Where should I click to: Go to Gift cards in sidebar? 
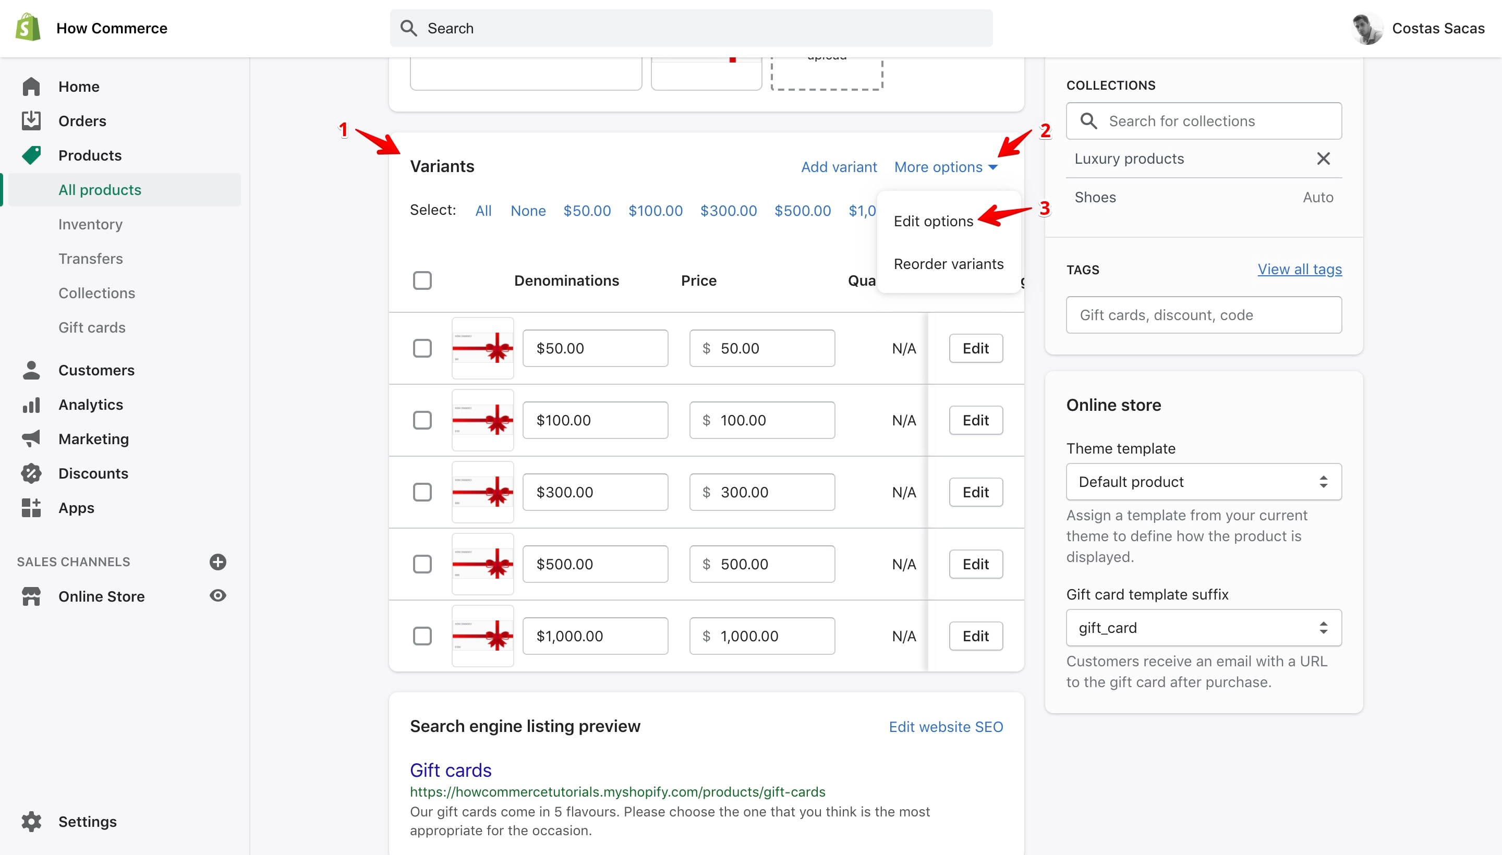(92, 327)
